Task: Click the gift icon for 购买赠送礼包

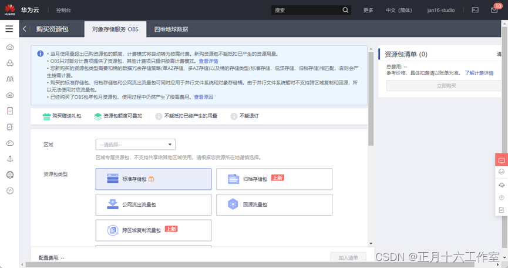Action: [46, 116]
